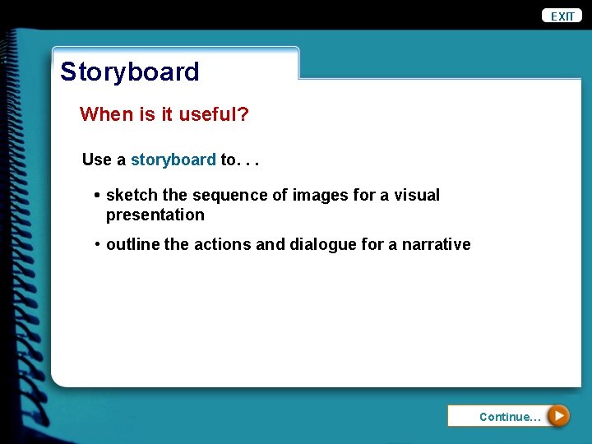Click the word 'presentation'
Viewport: 592px width, 444px height.
[x=155, y=215]
